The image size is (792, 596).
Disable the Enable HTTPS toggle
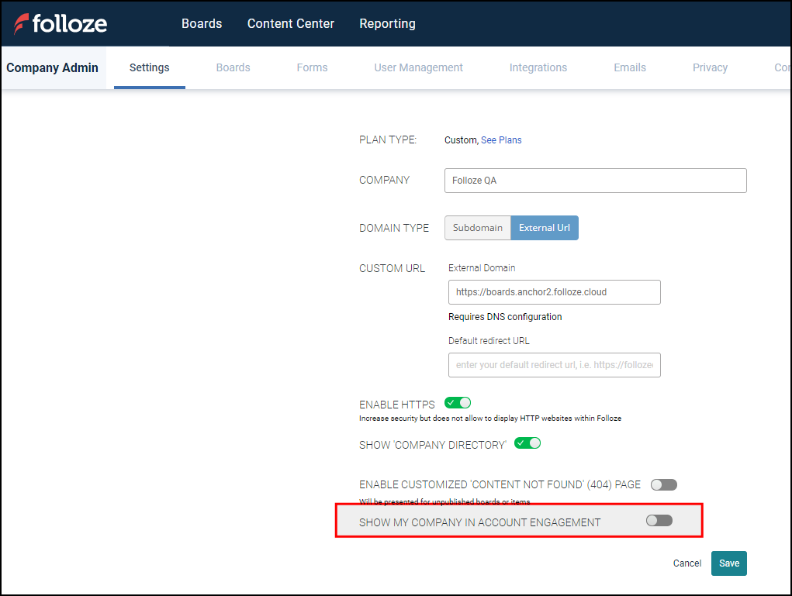pyautogui.click(x=458, y=403)
